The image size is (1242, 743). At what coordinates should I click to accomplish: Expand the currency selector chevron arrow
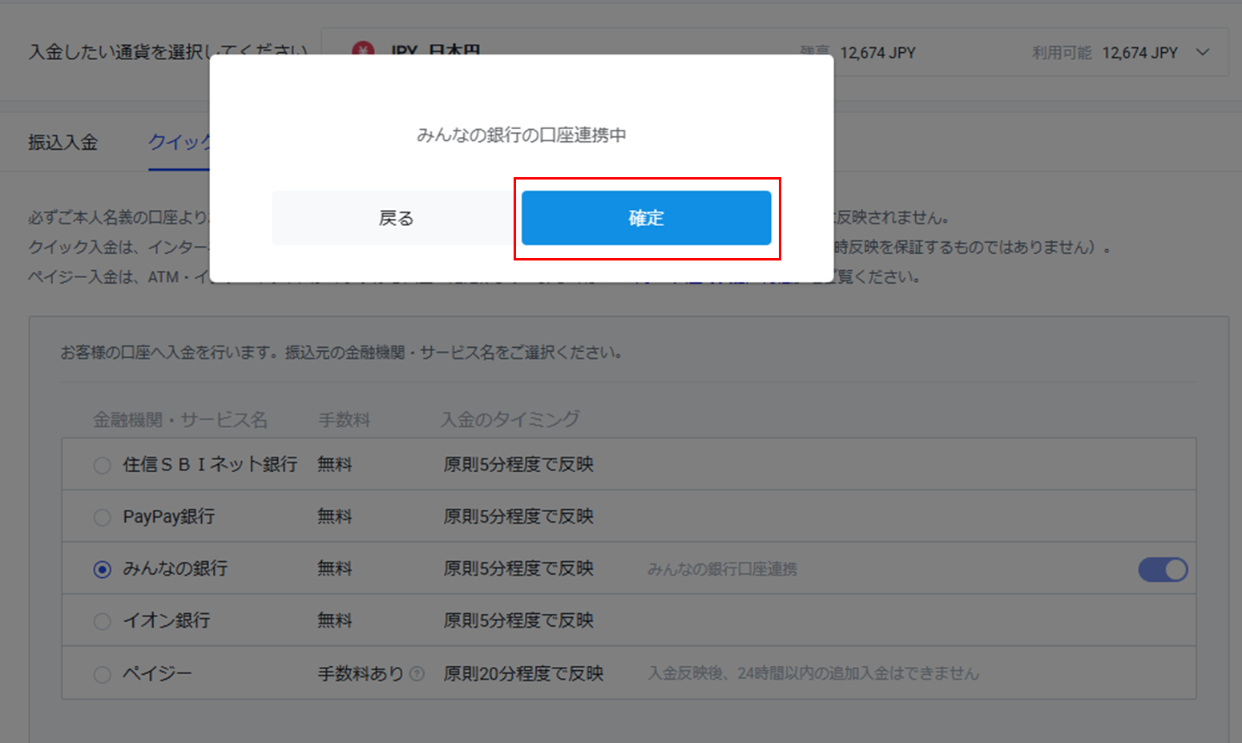click(x=1202, y=53)
